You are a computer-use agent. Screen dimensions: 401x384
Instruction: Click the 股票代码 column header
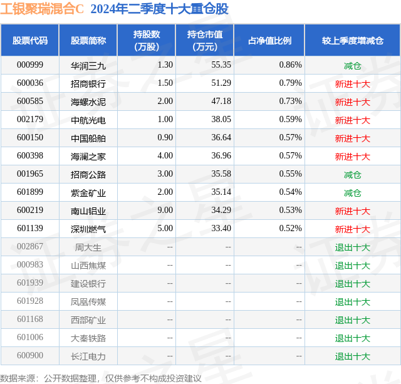click(x=30, y=40)
